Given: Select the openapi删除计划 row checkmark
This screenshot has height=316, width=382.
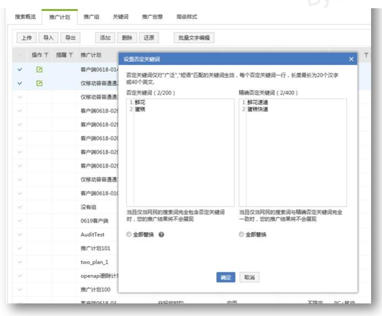Looking at the screenshot, I should [x=20, y=276].
